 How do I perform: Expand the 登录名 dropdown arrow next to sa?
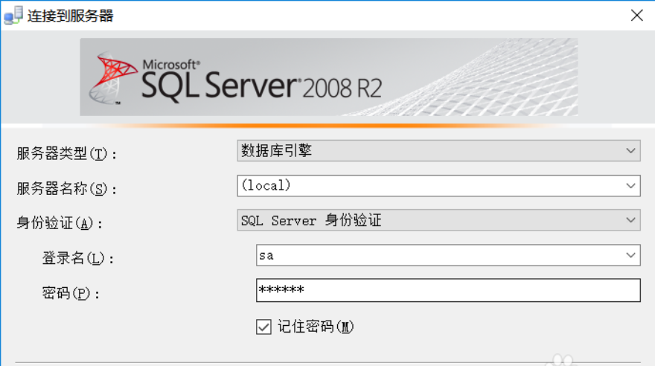pyautogui.click(x=630, y=255)
